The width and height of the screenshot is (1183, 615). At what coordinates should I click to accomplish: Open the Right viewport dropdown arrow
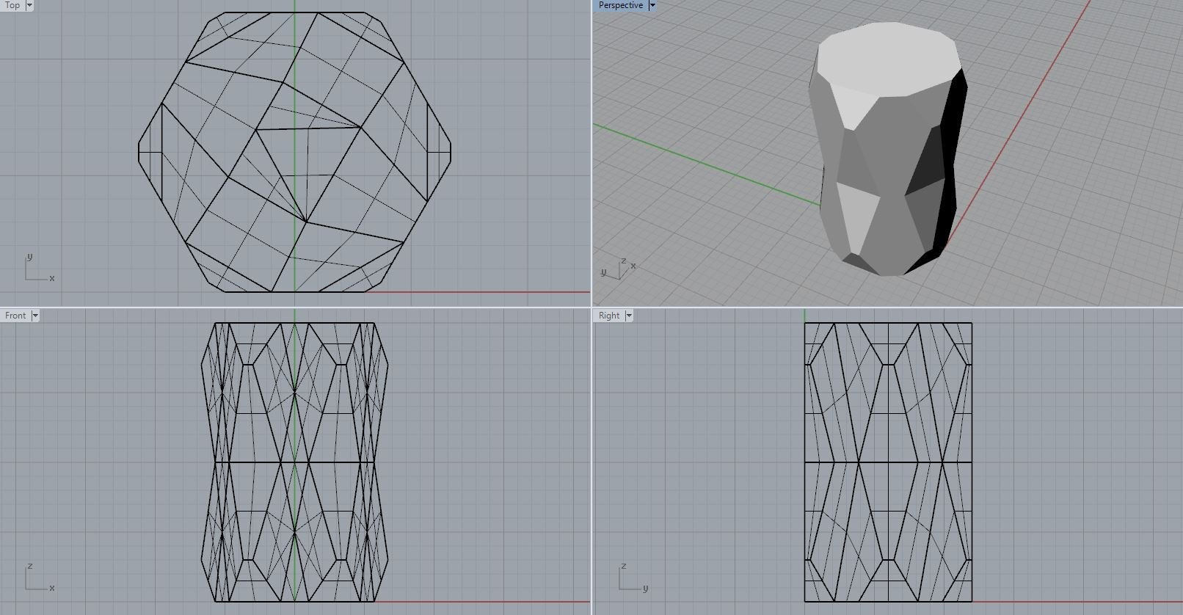[629, 316]
